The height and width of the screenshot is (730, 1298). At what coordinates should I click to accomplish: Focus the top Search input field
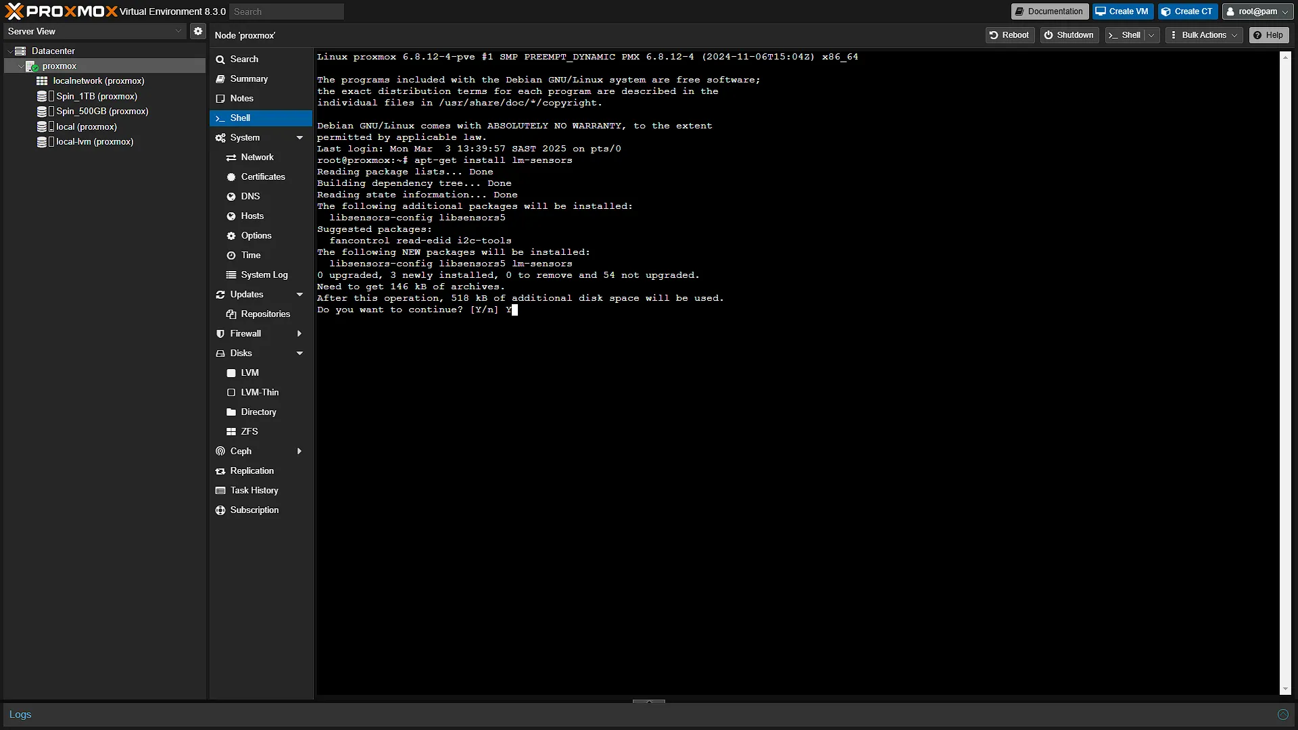tap(287, 11)
